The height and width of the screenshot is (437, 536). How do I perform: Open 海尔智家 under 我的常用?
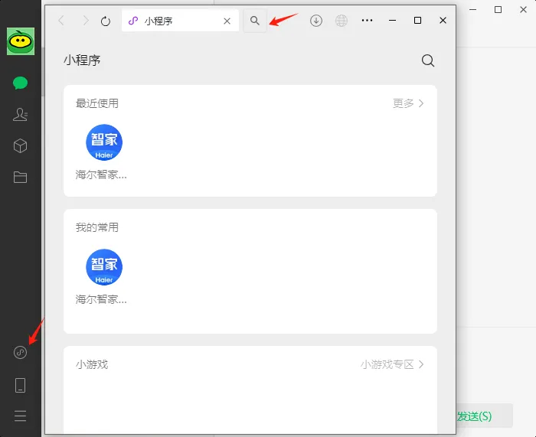coord(104,276)
